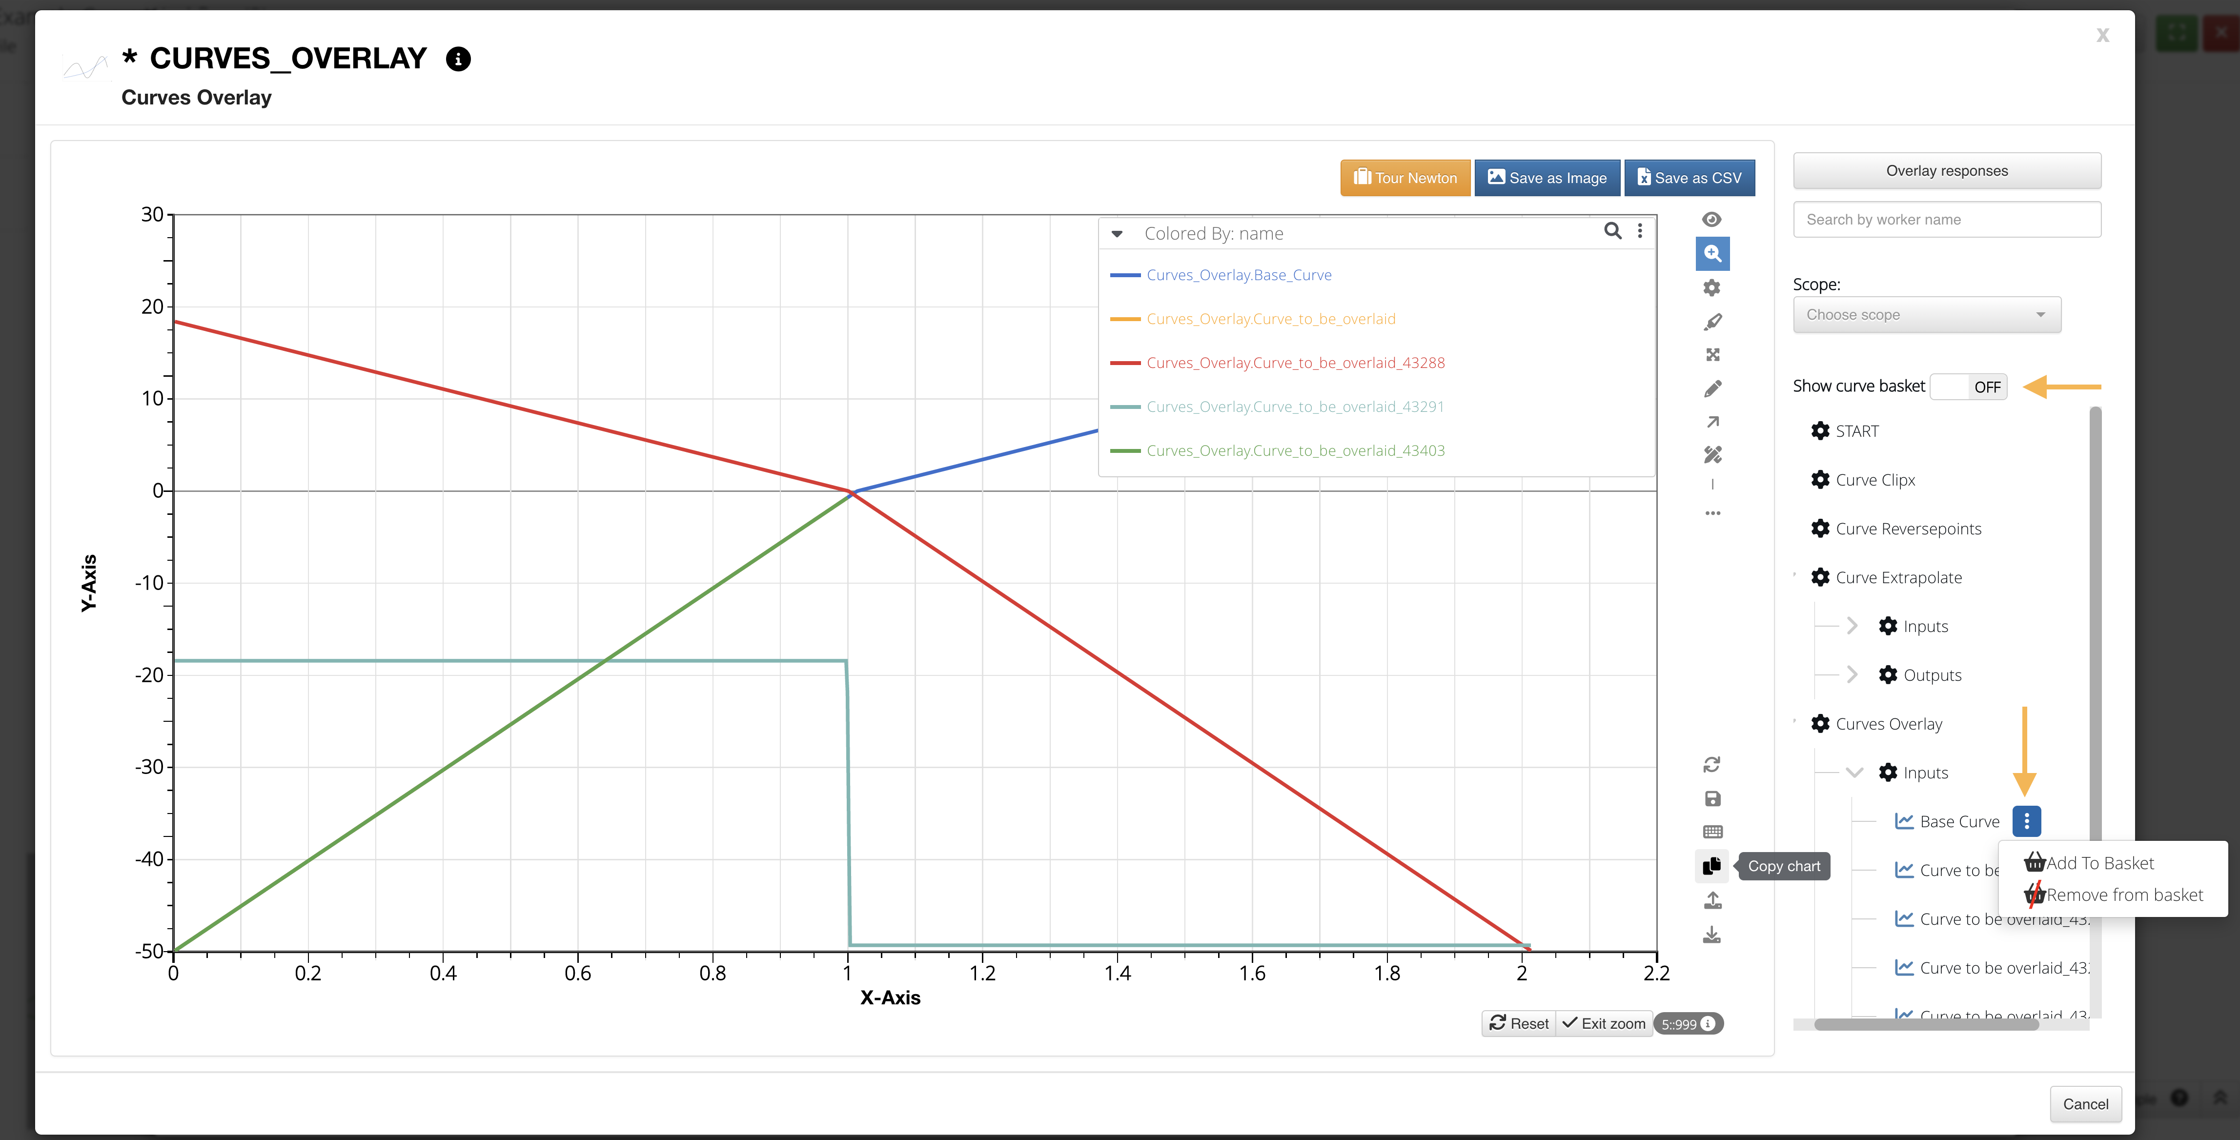The height and width of the screenshot is (1140, 2240).
Task: Close the dialog with the X icon
Action: point(2102,35)
